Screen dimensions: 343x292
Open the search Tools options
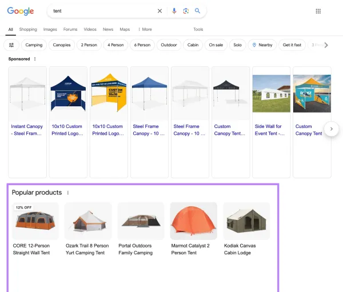[198, 29]
